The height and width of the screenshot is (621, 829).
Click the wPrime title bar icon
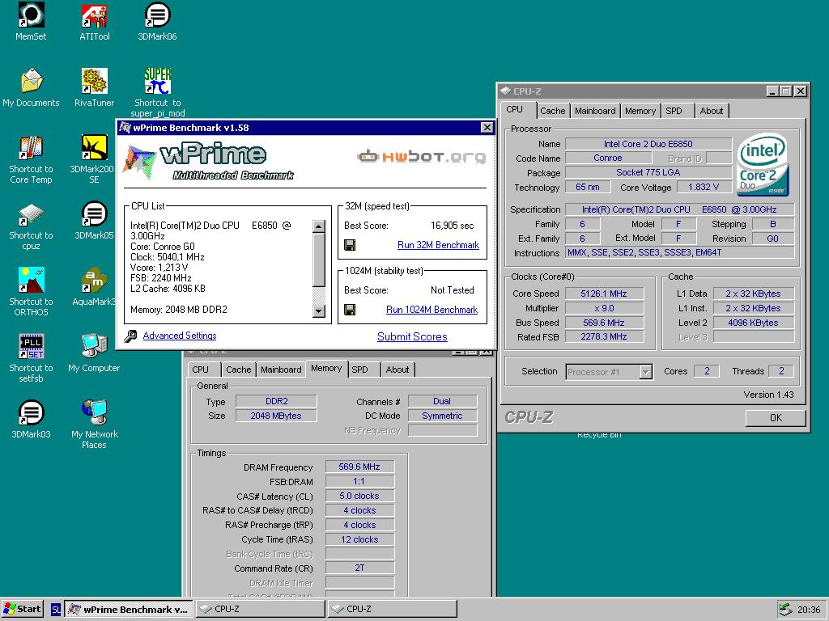pyautogui.click(x=125, y=127)
